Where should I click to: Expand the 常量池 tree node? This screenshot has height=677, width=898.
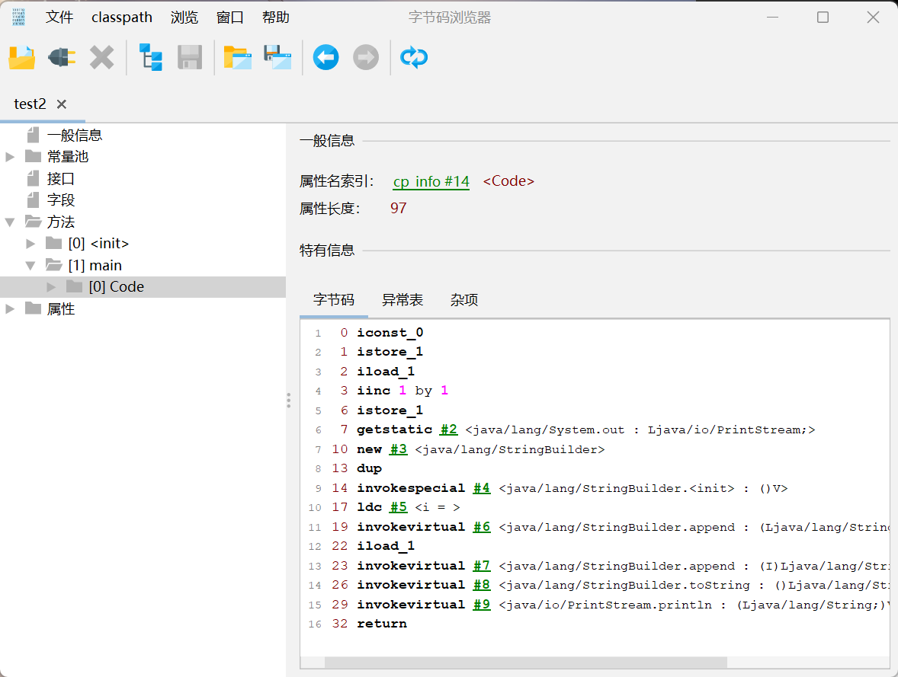[10, 157]
